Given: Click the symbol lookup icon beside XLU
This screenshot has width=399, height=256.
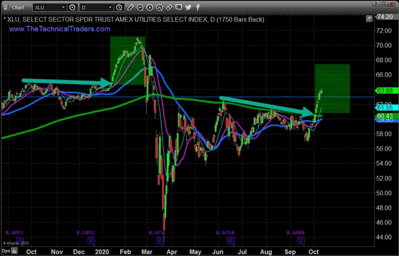Looking at the screenshot, I should tap(73, 8).
